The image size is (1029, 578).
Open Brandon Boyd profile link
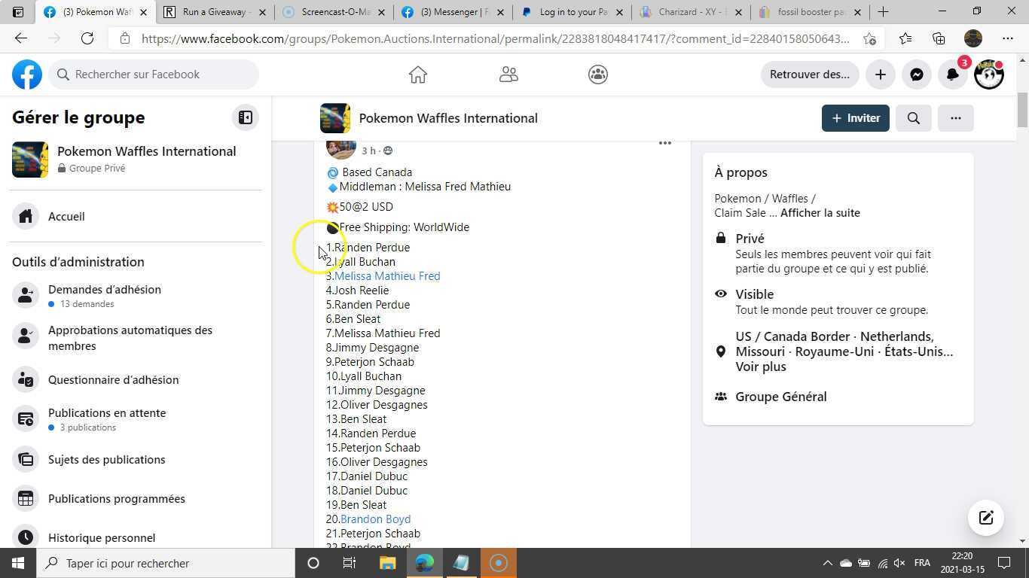(x=375, y=519)
